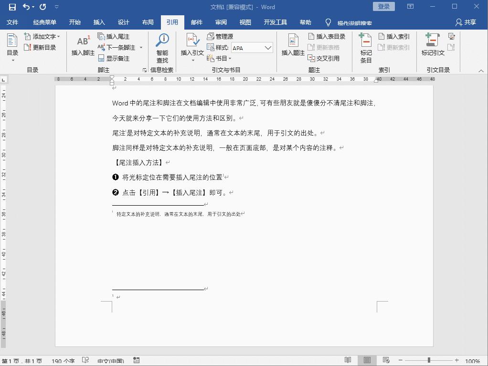Click insert table of authorities icon
Screen dimensions: 488x366
tap(452, 37)
